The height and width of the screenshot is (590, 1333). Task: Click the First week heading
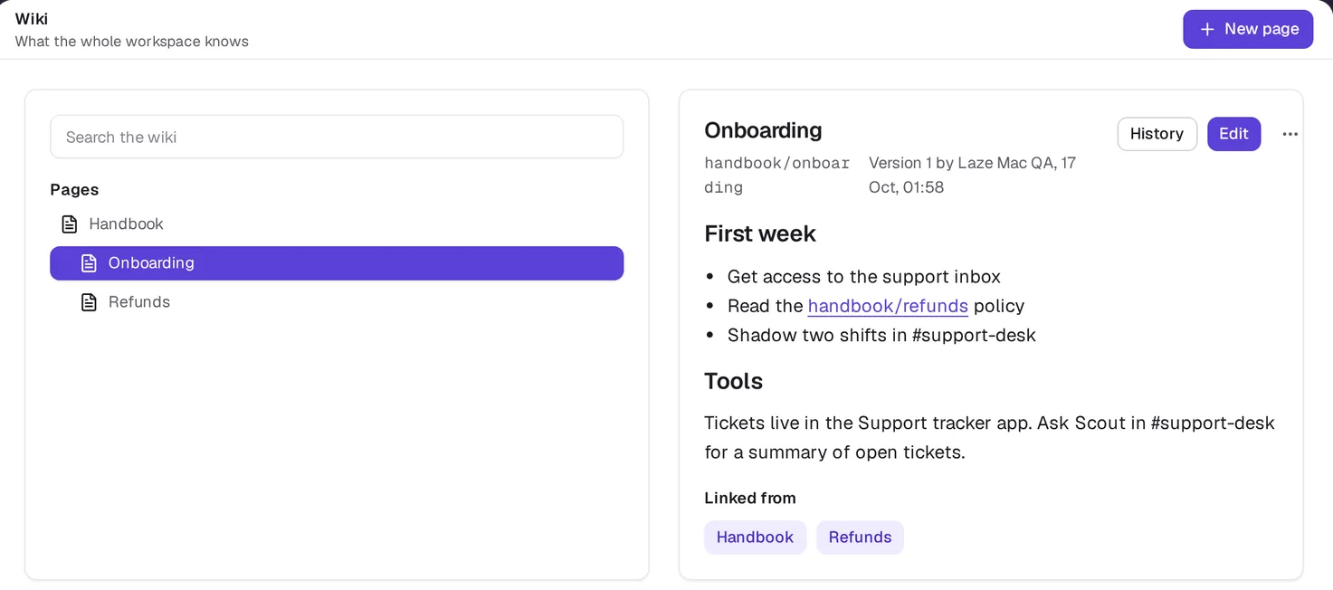coord(760,233)
